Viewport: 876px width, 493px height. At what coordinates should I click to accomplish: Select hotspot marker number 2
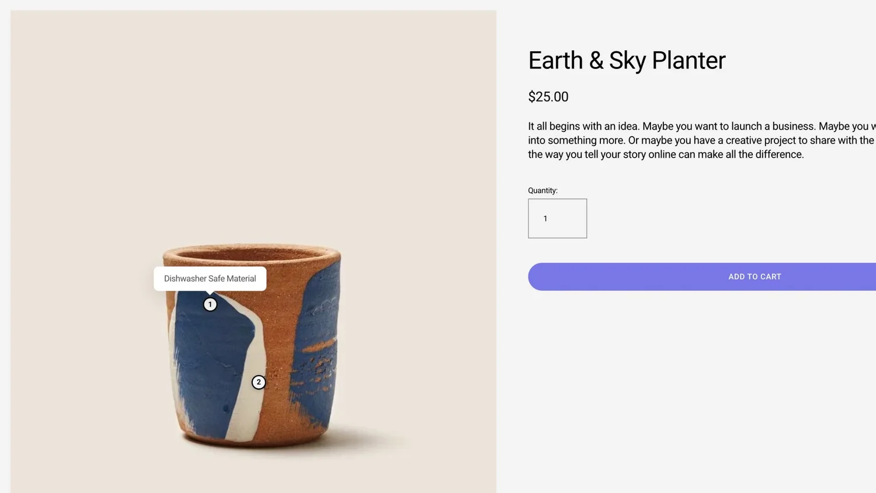point(259,382)
